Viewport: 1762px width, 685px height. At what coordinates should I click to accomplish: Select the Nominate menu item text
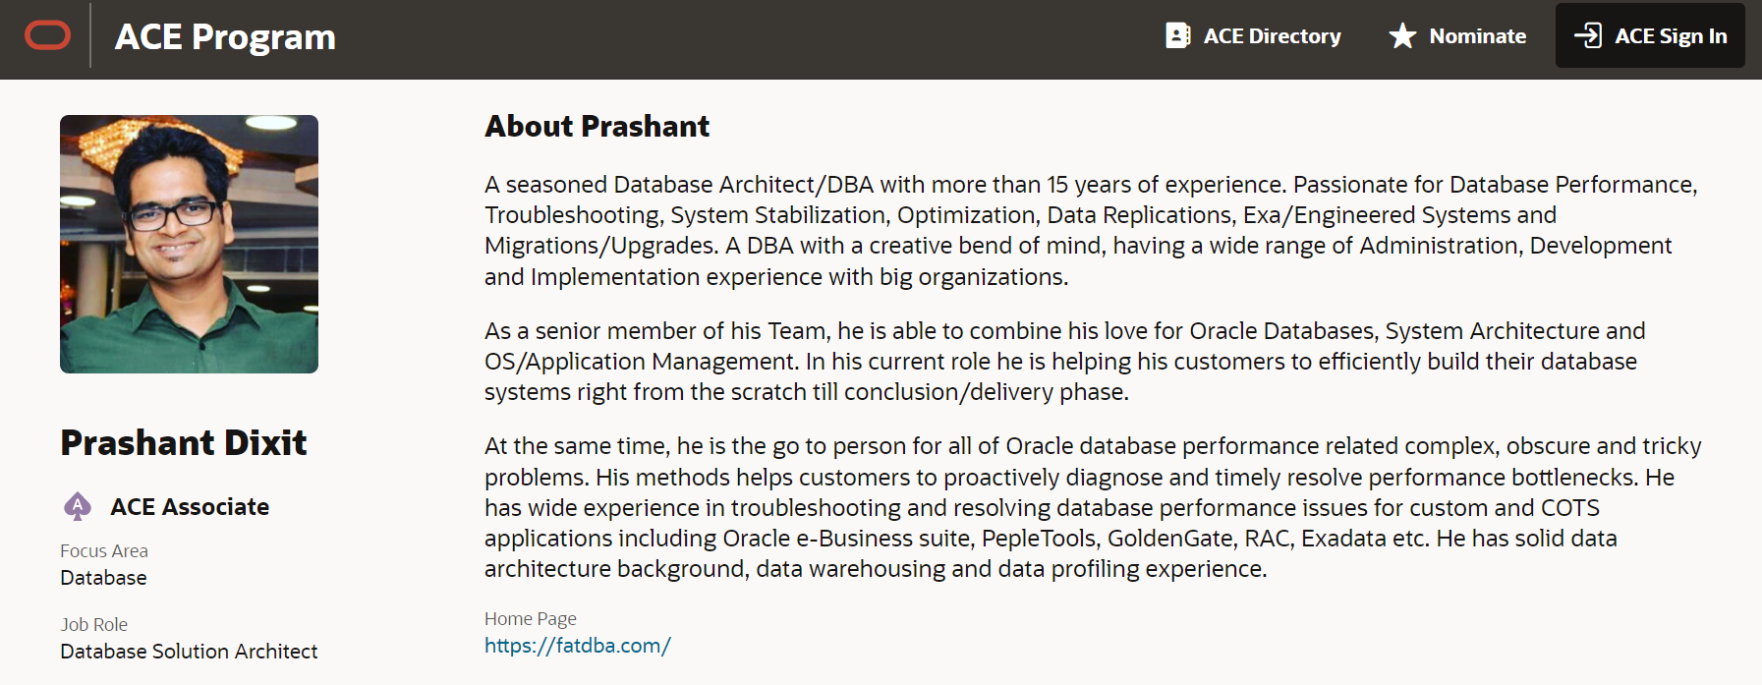1477,36
